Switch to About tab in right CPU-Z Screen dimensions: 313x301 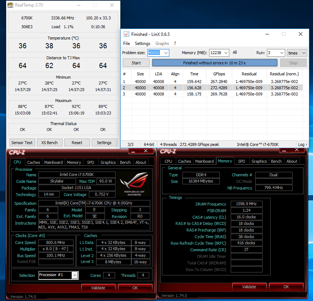(292, 161)
